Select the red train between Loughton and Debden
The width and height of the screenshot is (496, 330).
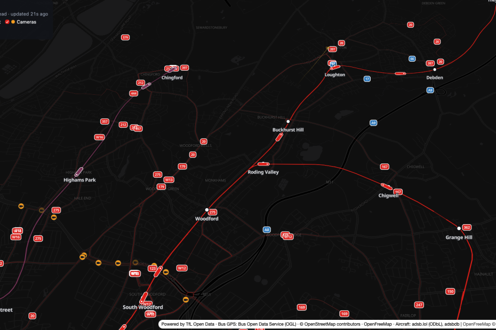(x=400, y=73)
